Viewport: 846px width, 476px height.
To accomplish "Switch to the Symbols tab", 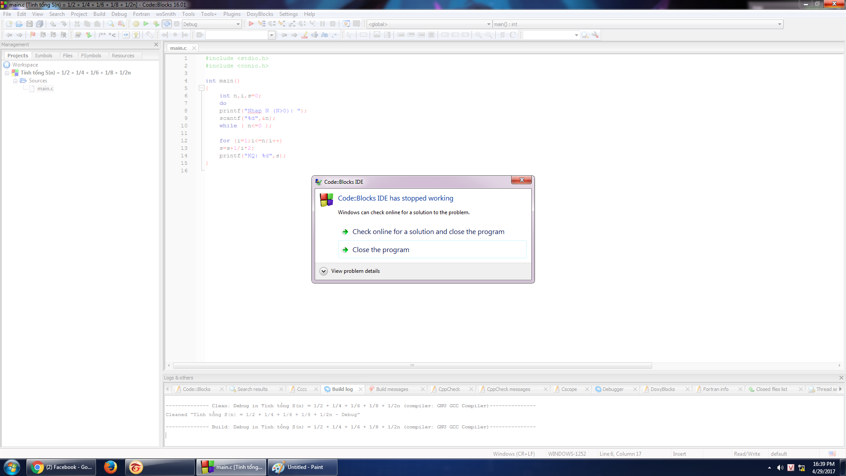I will (x=44, y=56).
